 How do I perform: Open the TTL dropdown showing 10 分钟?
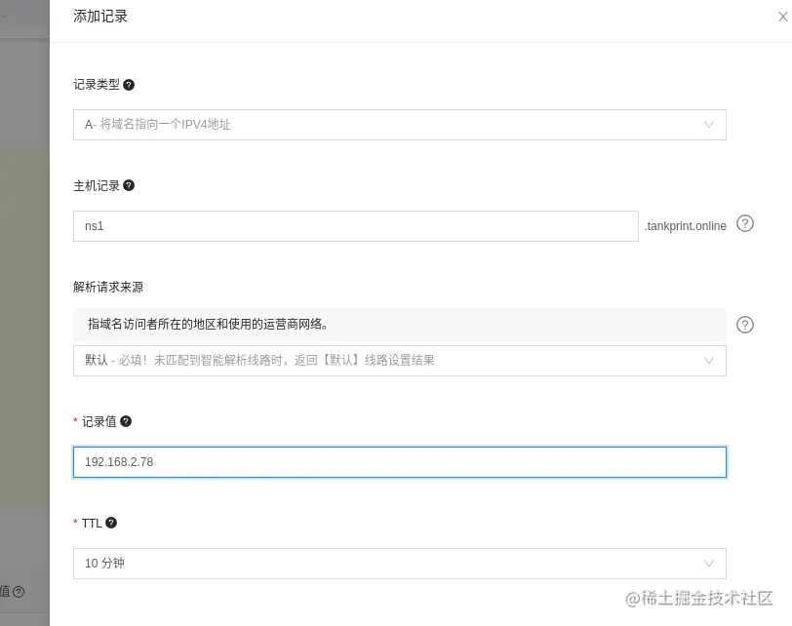399,563
